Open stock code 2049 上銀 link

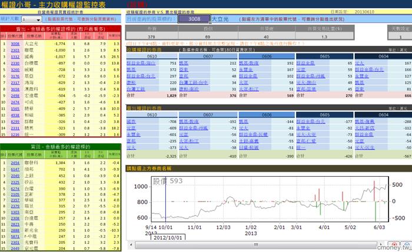tap(15, 176)
